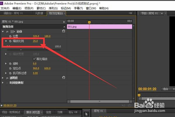175x117 pixels.
Task: Expand the 透明度 effect triangle
Action: click(3, 78)
